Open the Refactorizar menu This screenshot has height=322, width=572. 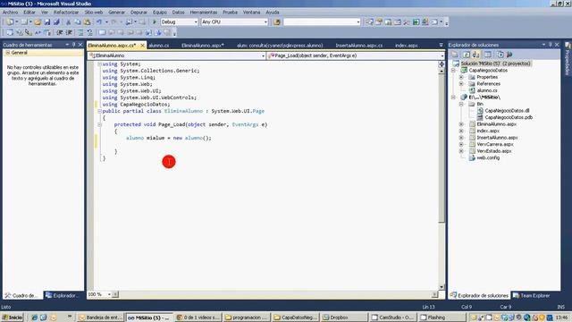pyautogui.click(x=66, y=12)
